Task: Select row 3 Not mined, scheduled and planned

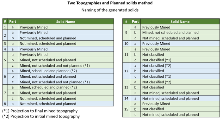Action: pos(66,44)
